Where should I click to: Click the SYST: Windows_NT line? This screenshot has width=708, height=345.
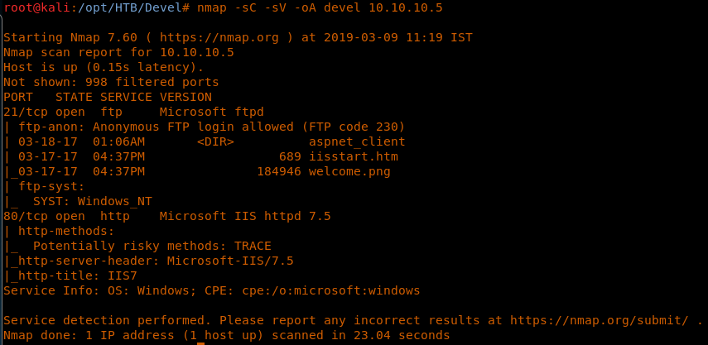click(x=93, y=201)
